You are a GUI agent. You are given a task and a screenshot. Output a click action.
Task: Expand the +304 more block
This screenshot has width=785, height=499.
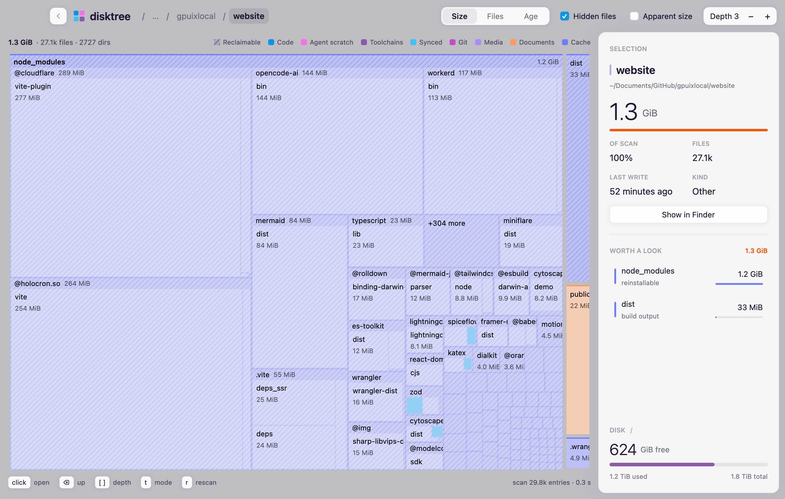tap(461, 240)
